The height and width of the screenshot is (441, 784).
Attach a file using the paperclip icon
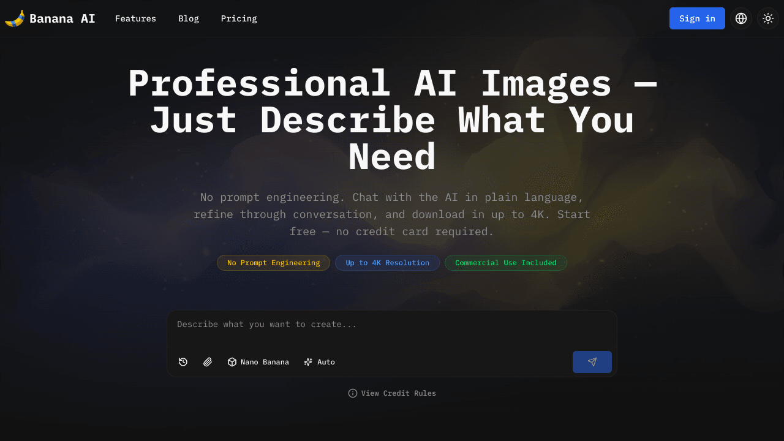coord(208,362)
